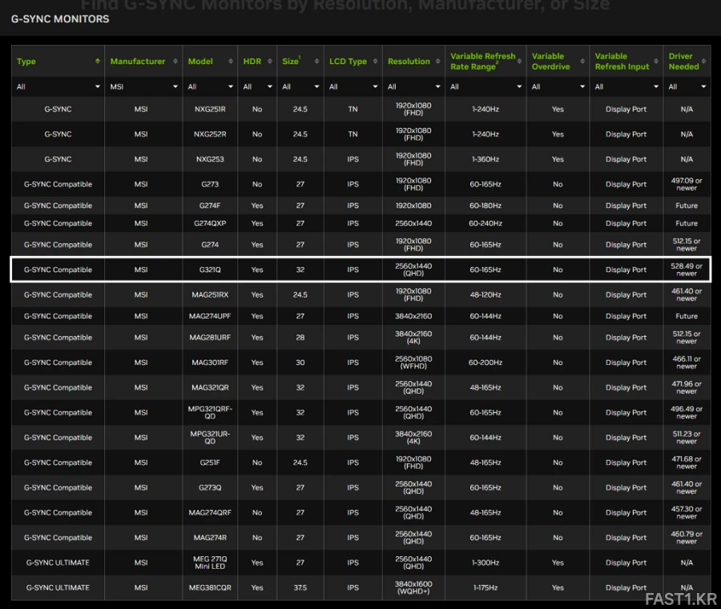Click the 457.30 or newer driver cell
Image resolution: width=721 pixels, height=609 pixels.
point(687,512)
